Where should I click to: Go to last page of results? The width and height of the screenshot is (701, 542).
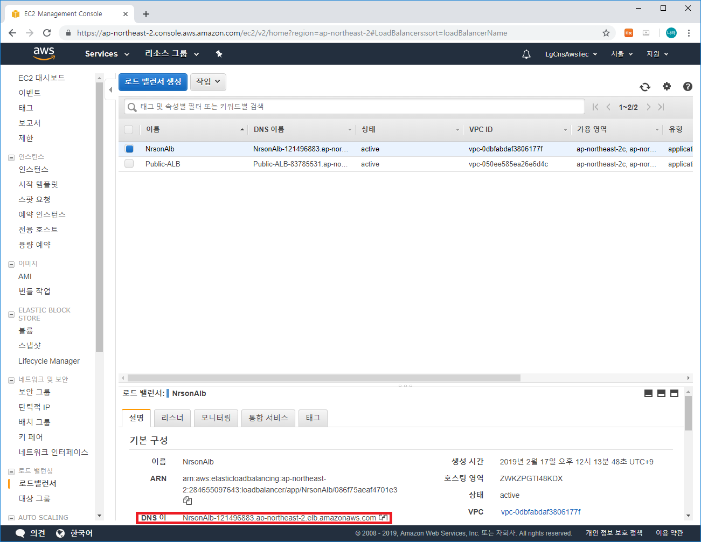[661, 107]
